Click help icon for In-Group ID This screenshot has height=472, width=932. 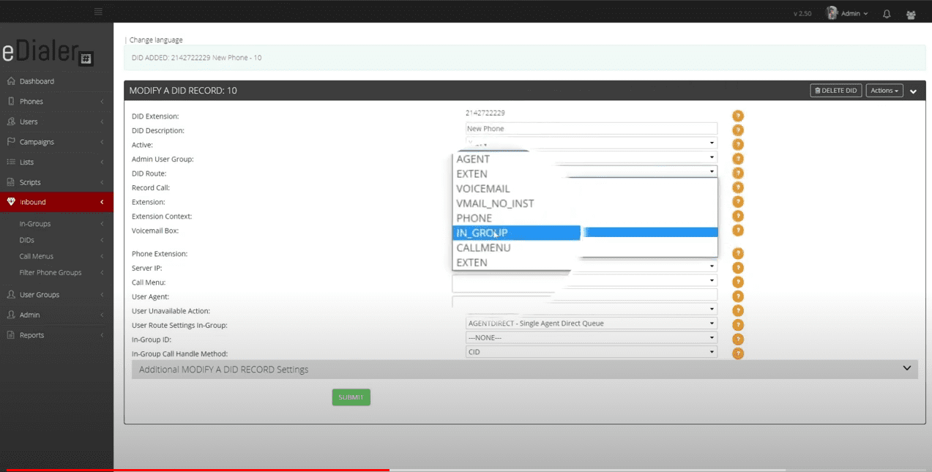tap(738, 340)
